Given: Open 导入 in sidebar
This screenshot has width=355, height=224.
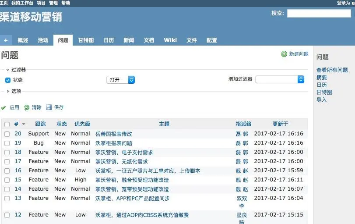Looking at the screenshot, I should pos(321,100).
